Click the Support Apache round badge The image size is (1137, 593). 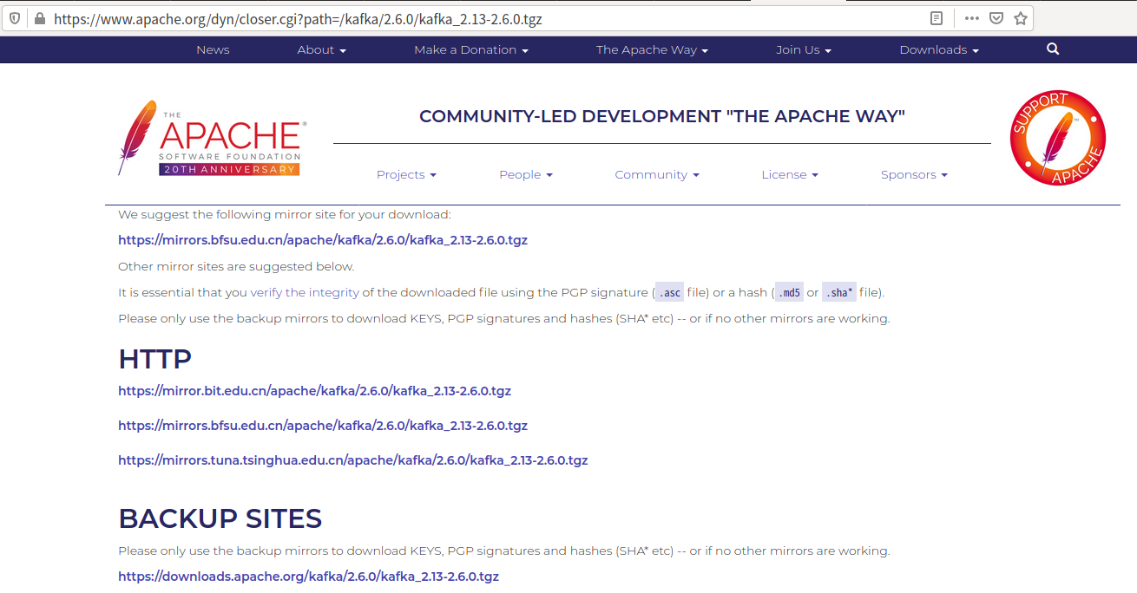[1056, 138]
